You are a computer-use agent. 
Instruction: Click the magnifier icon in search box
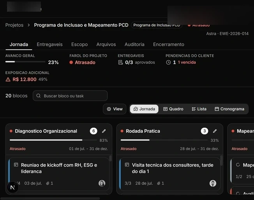[x=39, y=96]
